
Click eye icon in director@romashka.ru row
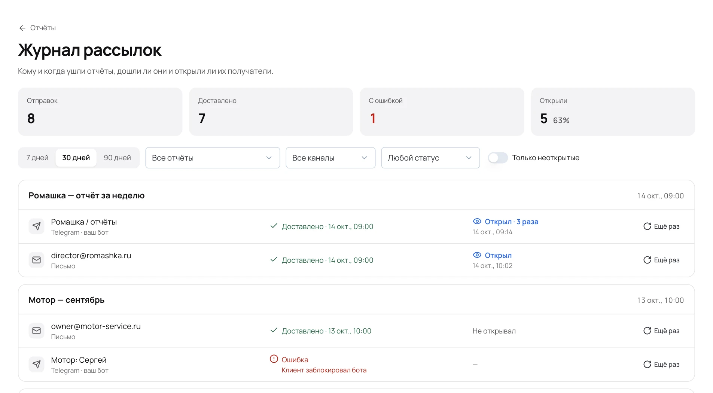pos(477,255)
